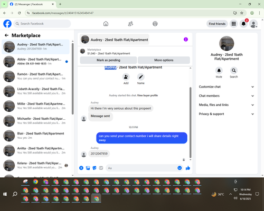Click Audrey's profile thumbnail in right panel
The height and width of the screenshot is (211, 264).
[x=227, y=43]
